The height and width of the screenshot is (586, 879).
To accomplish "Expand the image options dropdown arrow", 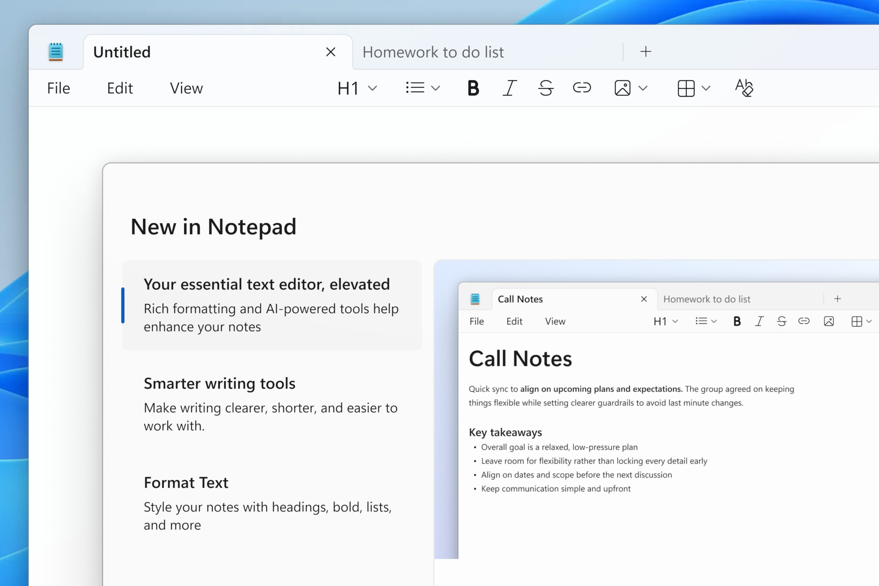I will (x=643, y=88).
